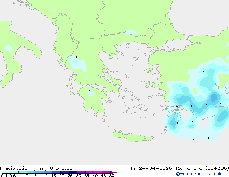This screenshot has height=177, width=229.
Task: Click the 'Fr 24-04-2026' date text
Action: pyautogui.click(x=151, y=168)
